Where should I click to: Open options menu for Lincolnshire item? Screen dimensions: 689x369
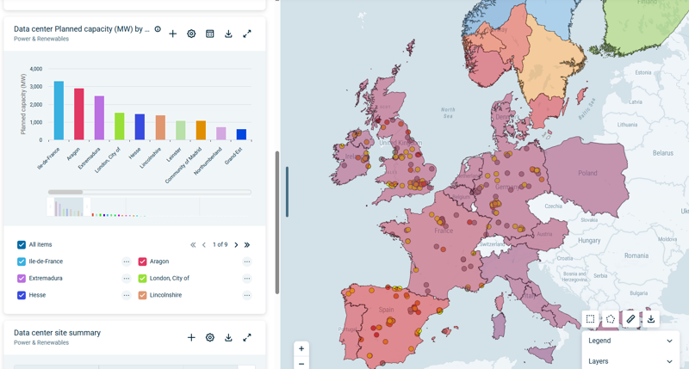247,295
